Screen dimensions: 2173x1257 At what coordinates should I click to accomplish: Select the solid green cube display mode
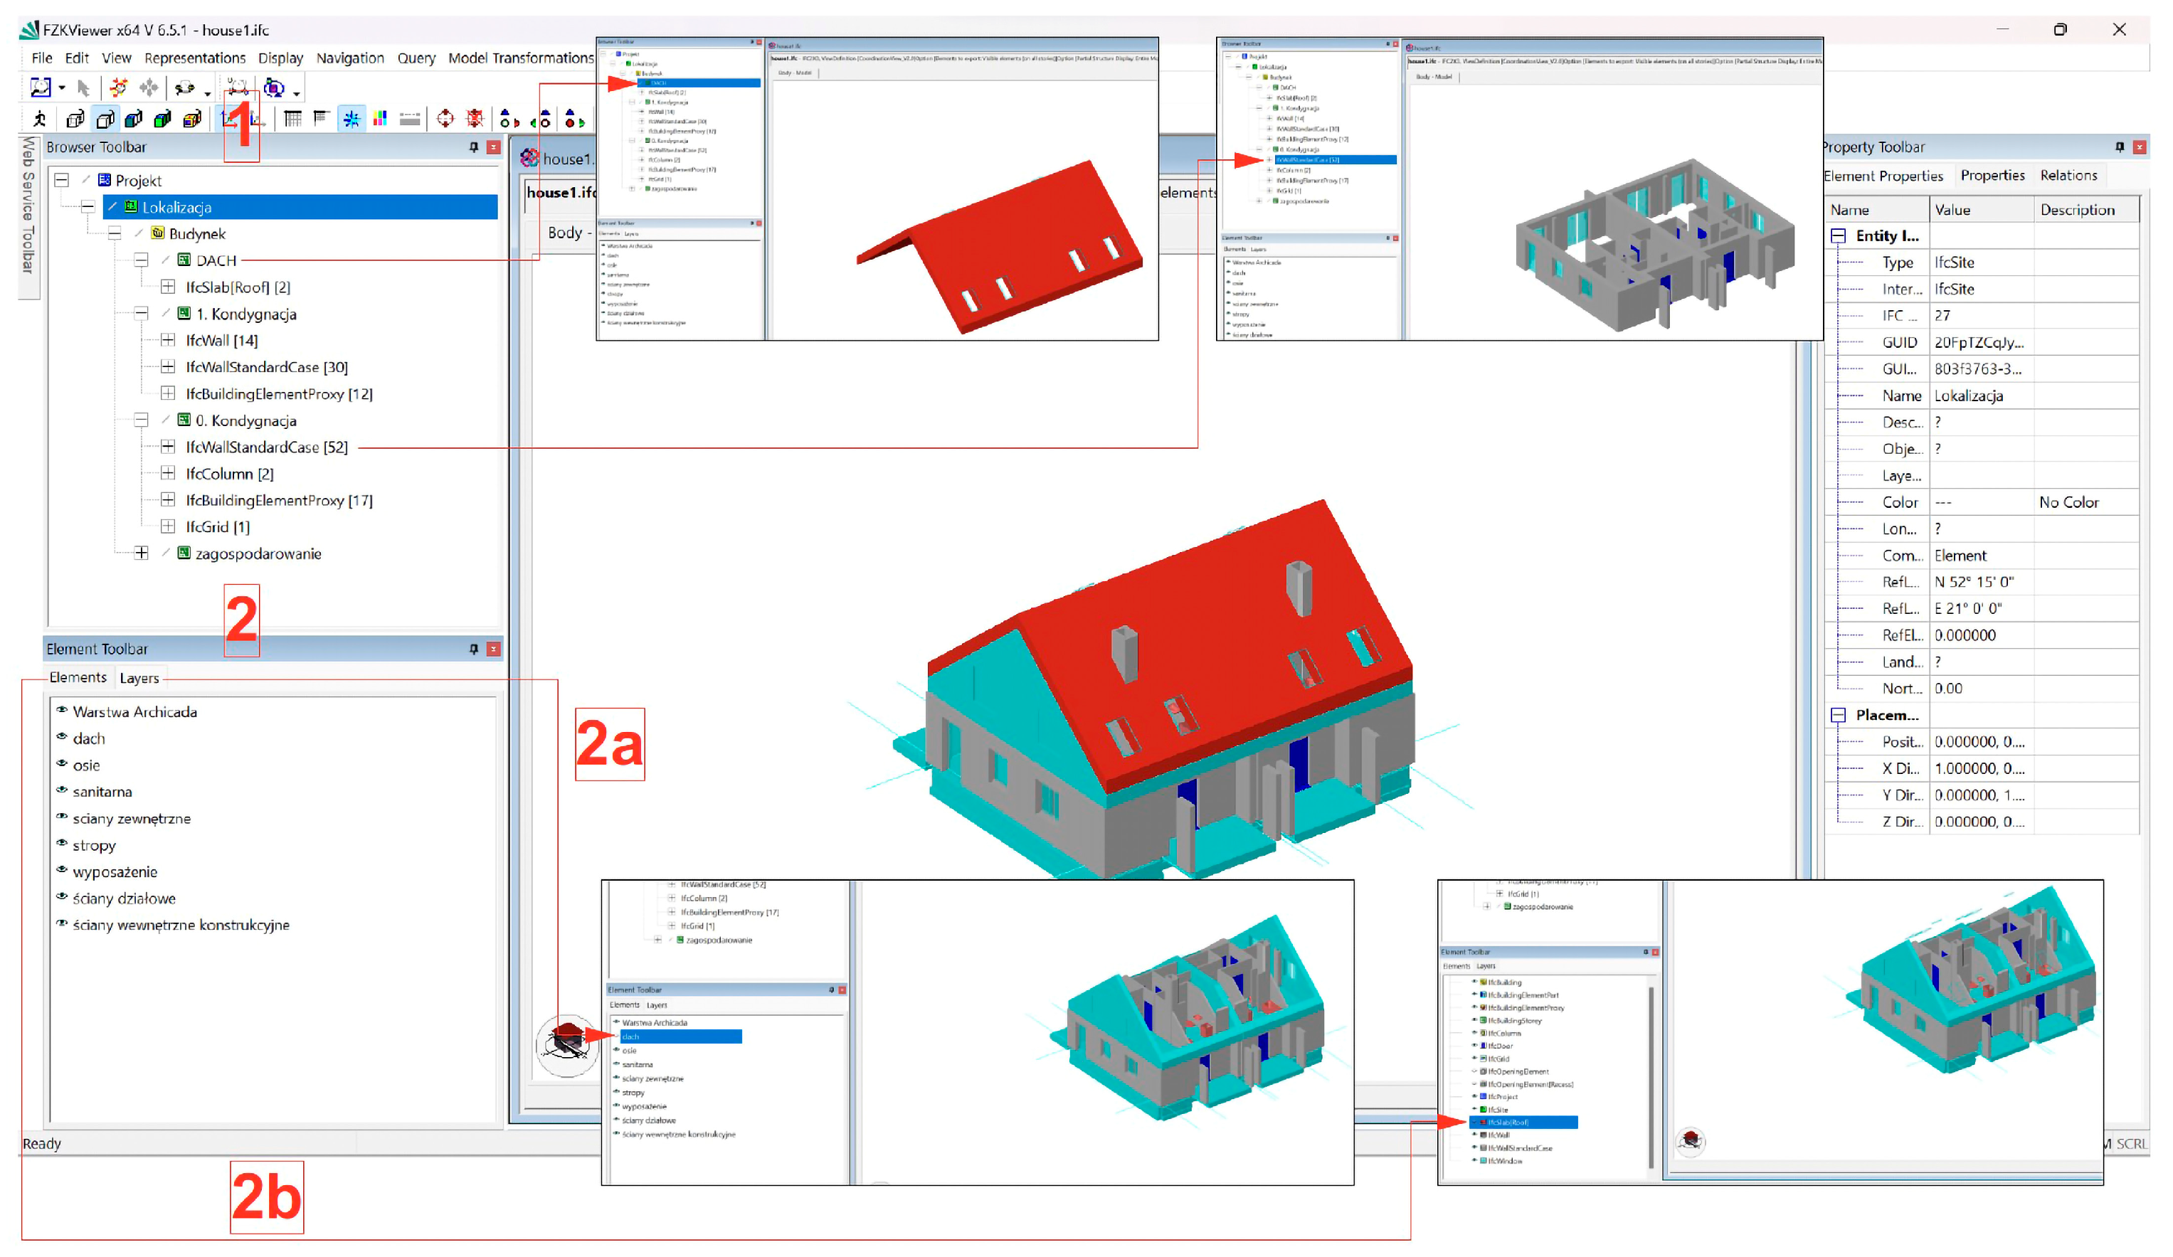click(163, 119)
